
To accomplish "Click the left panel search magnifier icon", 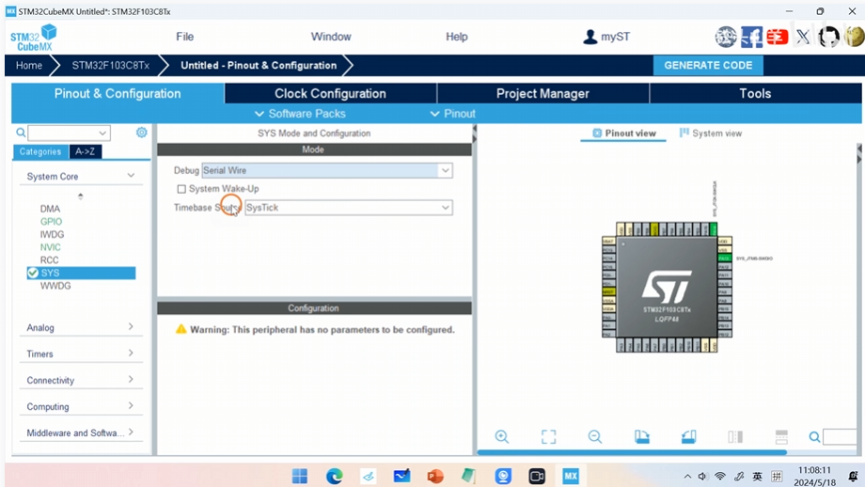I will pyautogui.click(x=21, y=133).
